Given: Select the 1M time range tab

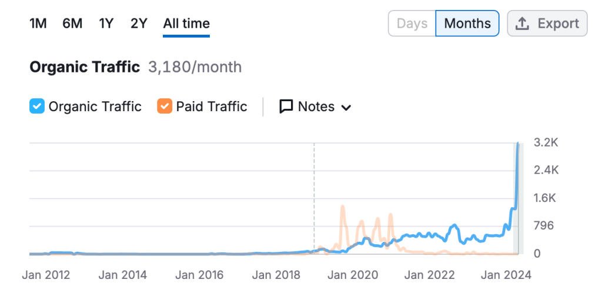Looking at the screenshot, I should [38, 24].
